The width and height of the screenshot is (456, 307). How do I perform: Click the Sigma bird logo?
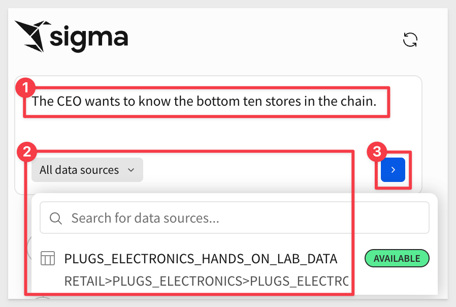tap(31, 36)
